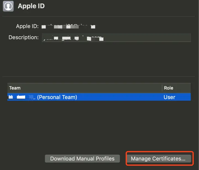This screenshot has height=170, width=199.
Task: Click the Team column header
Action: (85, 88)
